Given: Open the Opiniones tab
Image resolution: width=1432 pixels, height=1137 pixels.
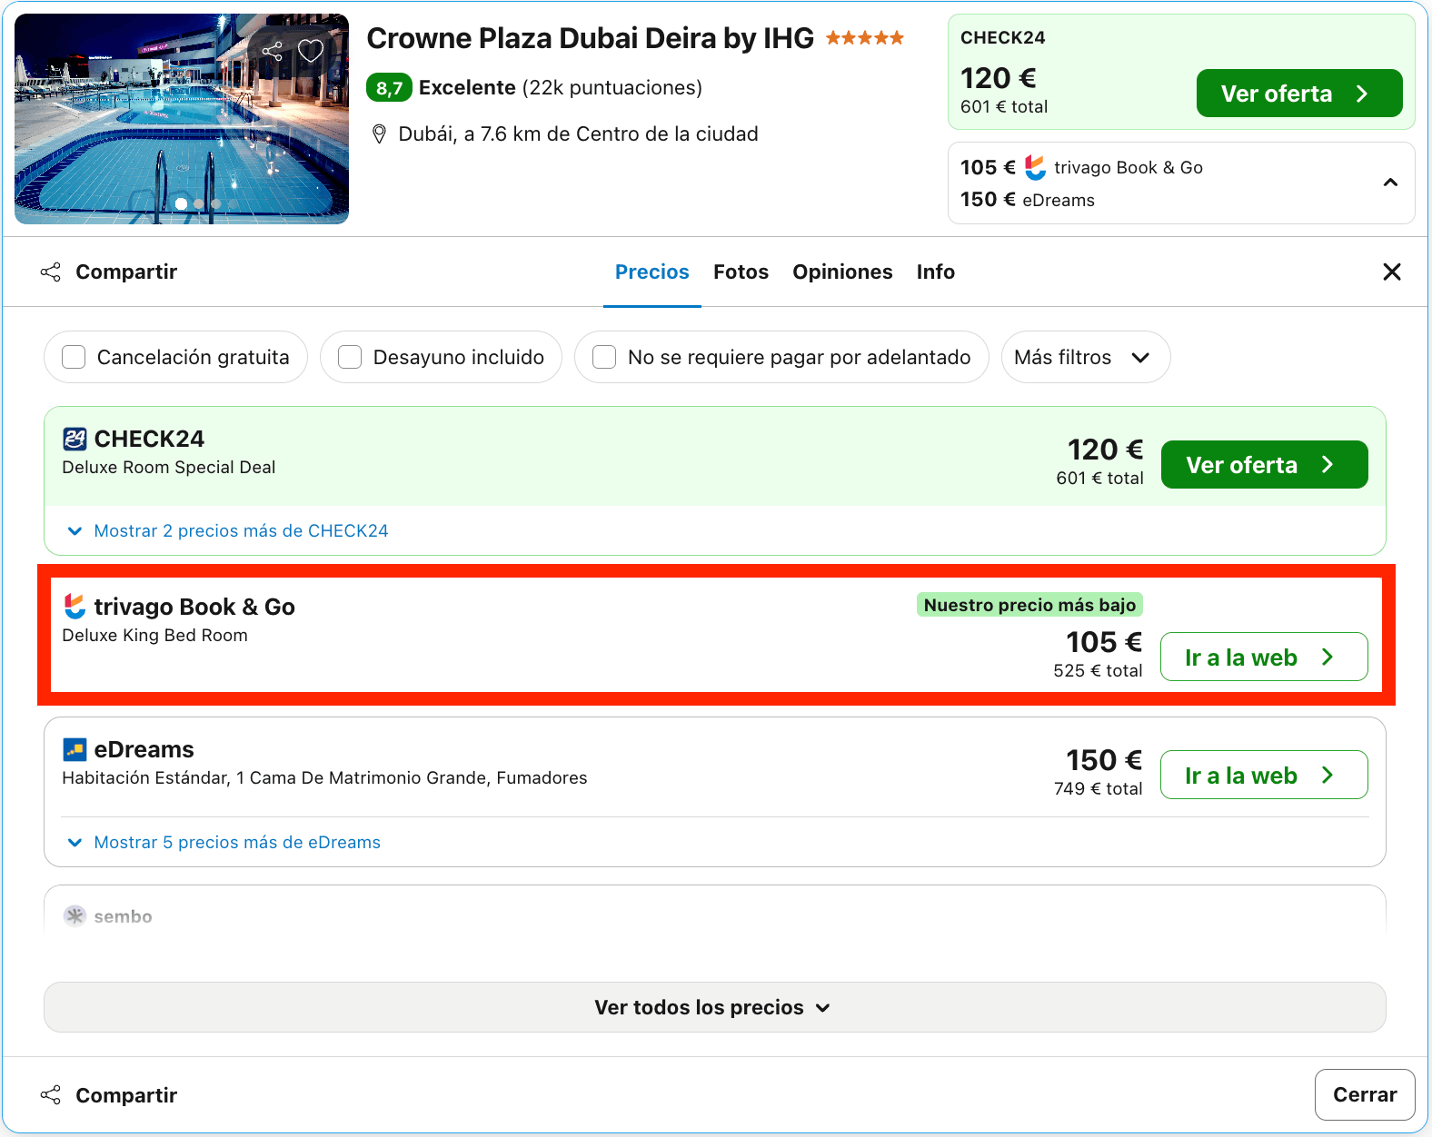Looking at the screenshot, I should 842,272.
